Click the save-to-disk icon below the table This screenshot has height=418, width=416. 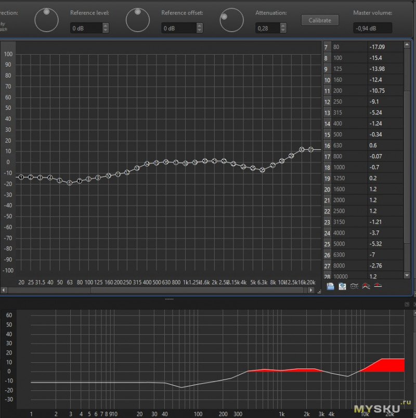[x=342, y=286]
